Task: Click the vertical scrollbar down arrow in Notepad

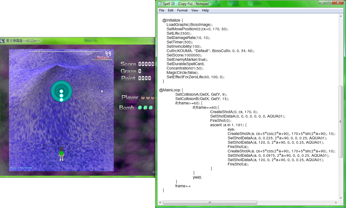Action: point(341,198)
